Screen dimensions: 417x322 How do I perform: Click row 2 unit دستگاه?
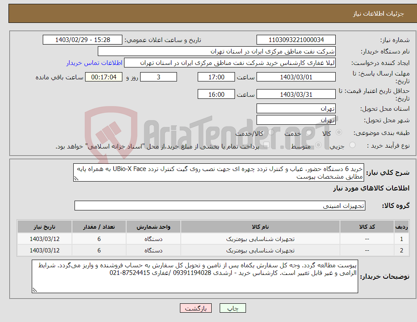pyautogui.click(x=153, y=250)
